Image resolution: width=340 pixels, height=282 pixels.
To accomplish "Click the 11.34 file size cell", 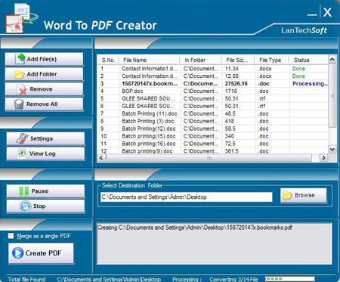I will pos(232,69).
